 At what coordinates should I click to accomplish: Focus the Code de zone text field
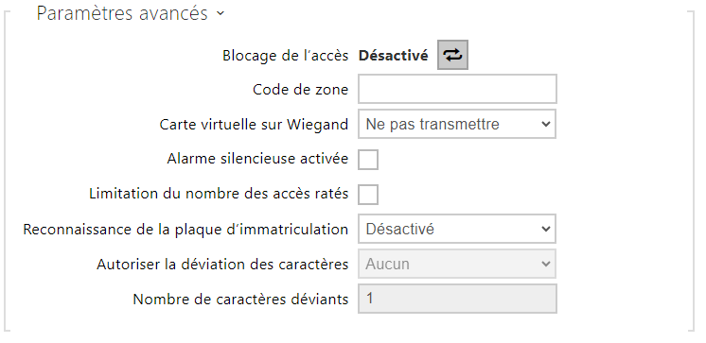click(457, 89)
